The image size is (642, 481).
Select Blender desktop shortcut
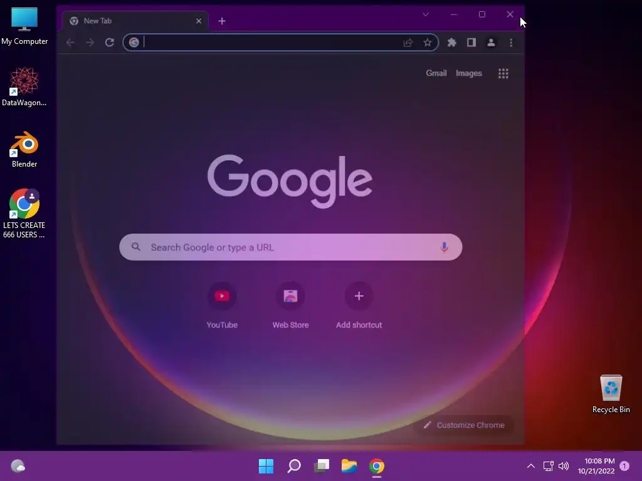tap(24, 149)
